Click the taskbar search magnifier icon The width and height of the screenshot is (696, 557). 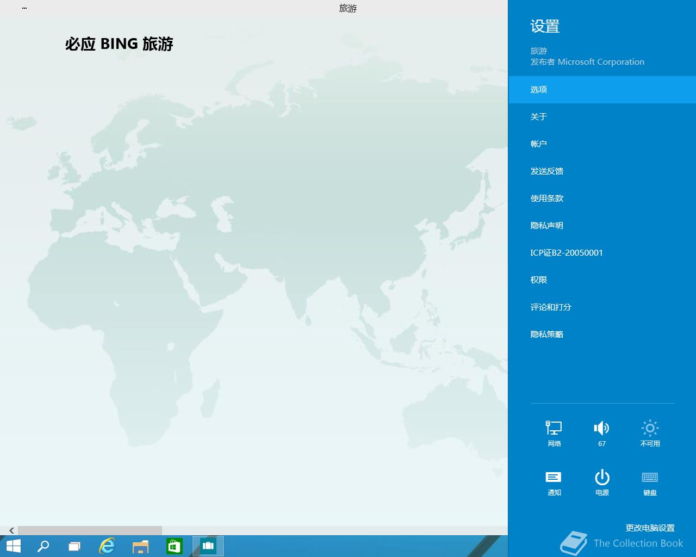(43, 546)
